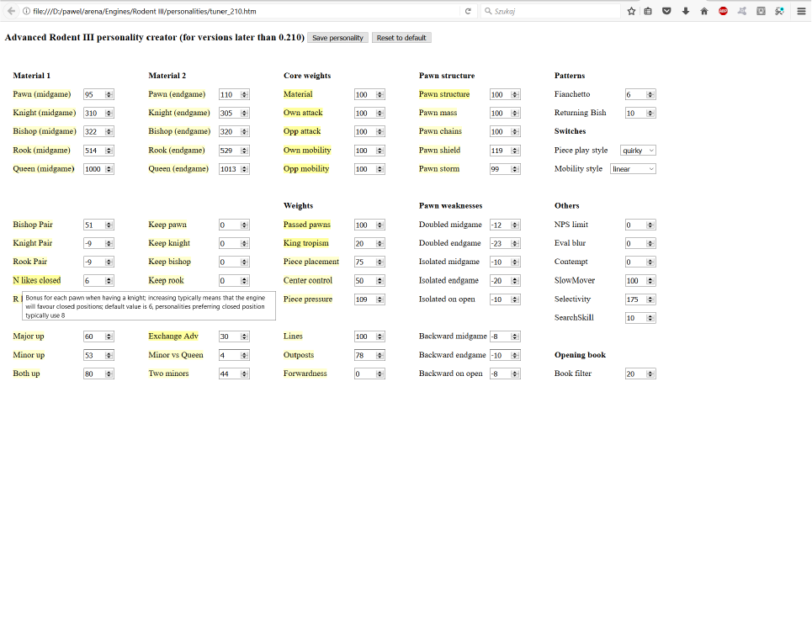Click the Pawn structure highlighted label
Viewport: 812px width, 641px height.
point(444,93)
